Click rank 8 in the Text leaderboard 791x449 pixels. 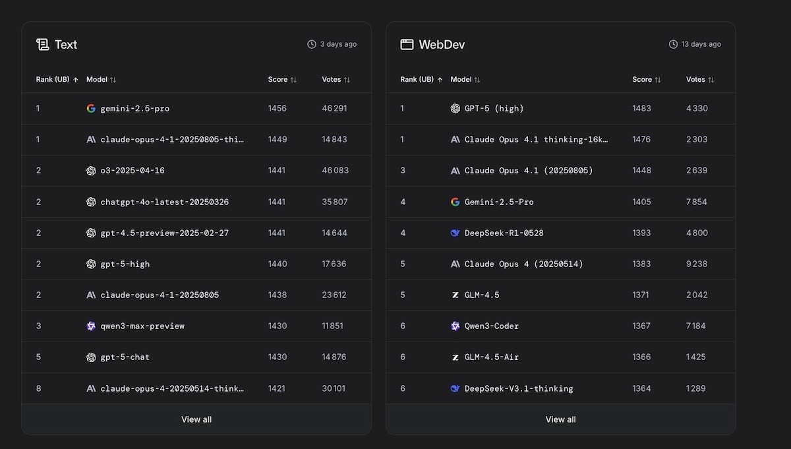coord(38,388)
